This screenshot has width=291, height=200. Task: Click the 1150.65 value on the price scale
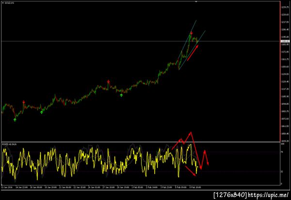pyautogui.click(x=285, y=67)
